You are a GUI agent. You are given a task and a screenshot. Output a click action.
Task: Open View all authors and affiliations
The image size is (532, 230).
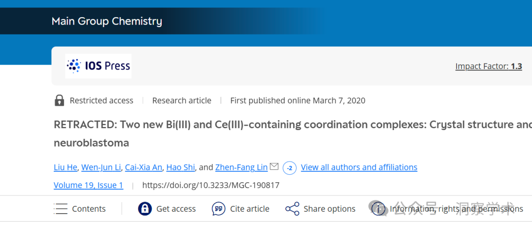click(359, 167)
